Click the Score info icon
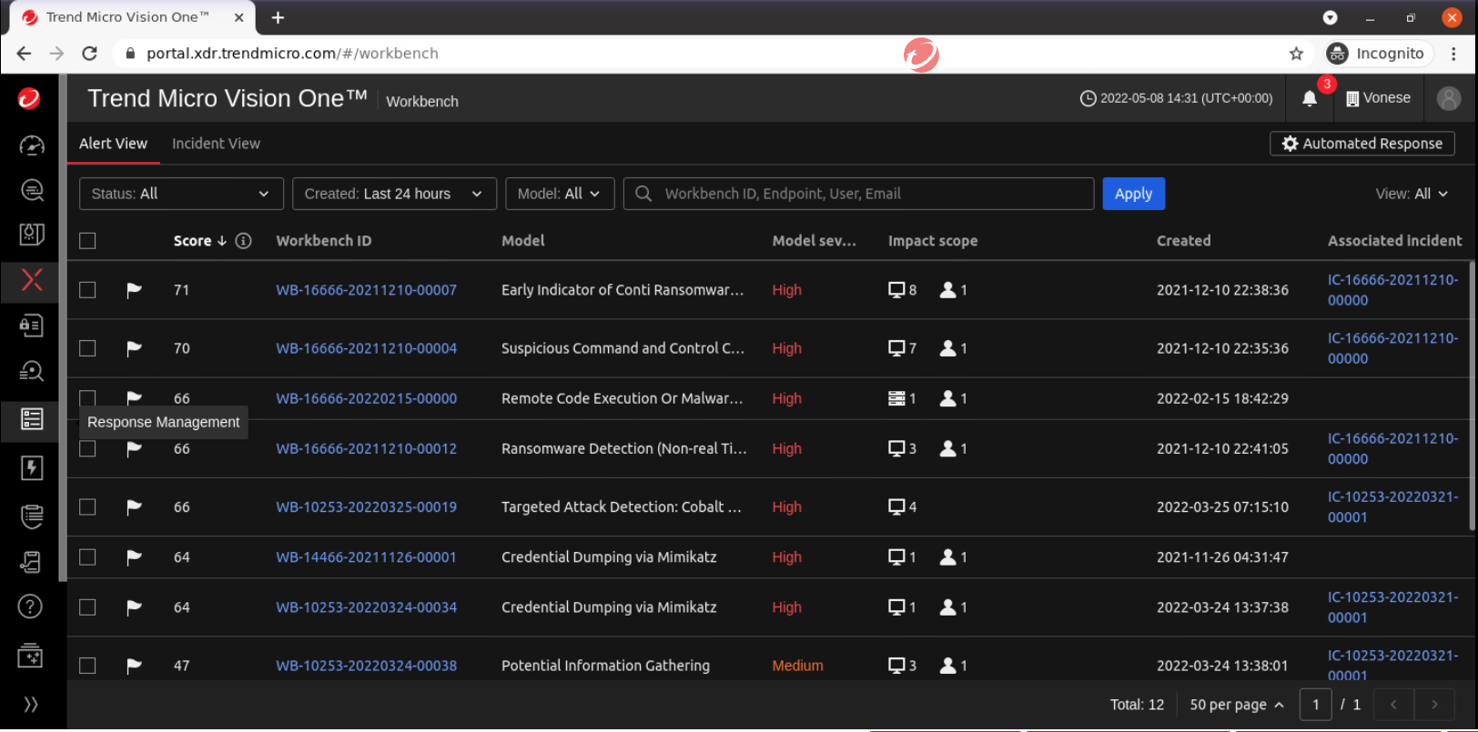Viewport: 1478px width, 732px height. pyautogui.click(x=243, y=241)
